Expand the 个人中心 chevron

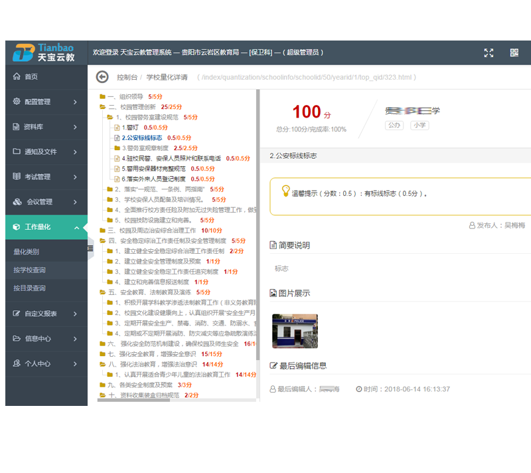click(75, 364)
